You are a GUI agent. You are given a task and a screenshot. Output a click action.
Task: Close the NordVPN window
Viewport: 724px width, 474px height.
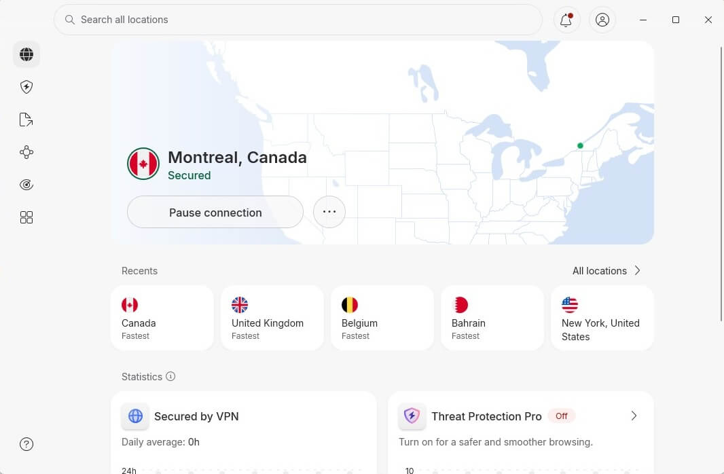coord(708,20)
